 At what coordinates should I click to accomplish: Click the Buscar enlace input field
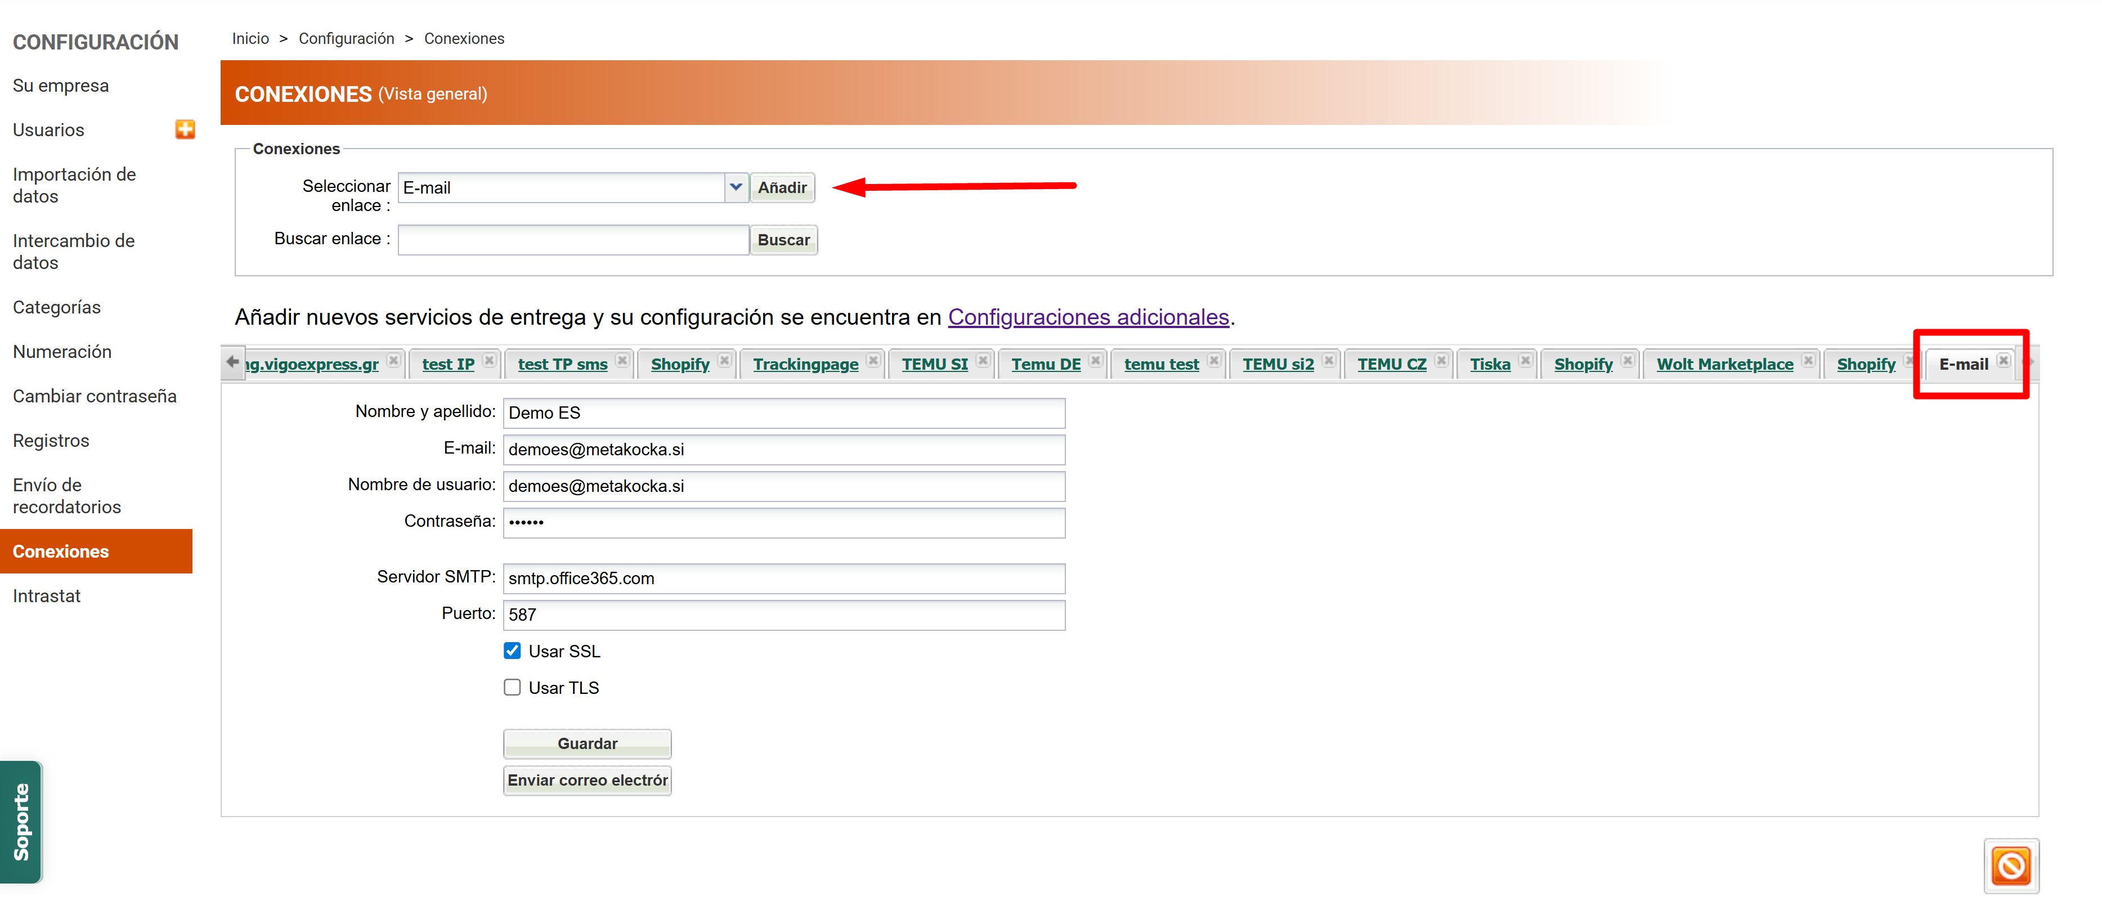click(573, 240)
